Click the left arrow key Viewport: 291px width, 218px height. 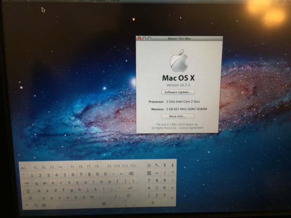coord(117,205)
